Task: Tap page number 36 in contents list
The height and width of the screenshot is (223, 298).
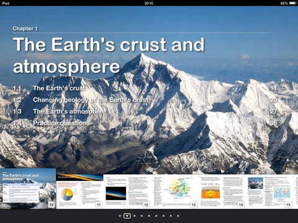Action: (273, 123)
